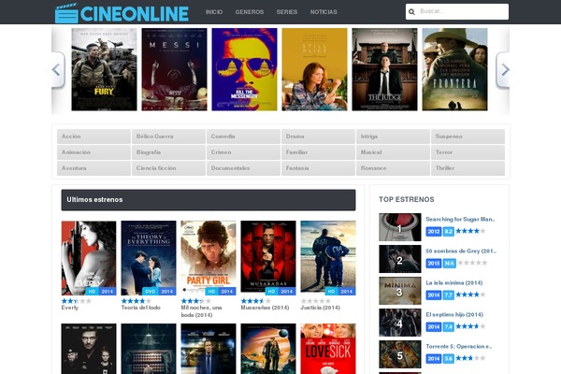This screenshot has height=374, width=561.
Task: Click the 2012 badge for Sugar Man
Action: (434, 231)
